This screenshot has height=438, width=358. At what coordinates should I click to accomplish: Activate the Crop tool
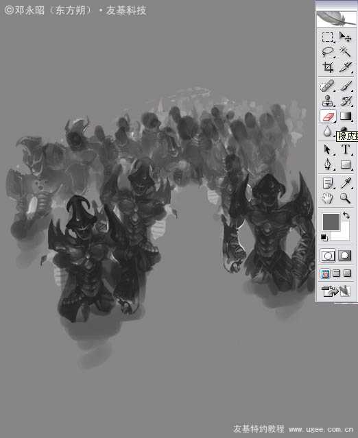click(x=328, y=67)
